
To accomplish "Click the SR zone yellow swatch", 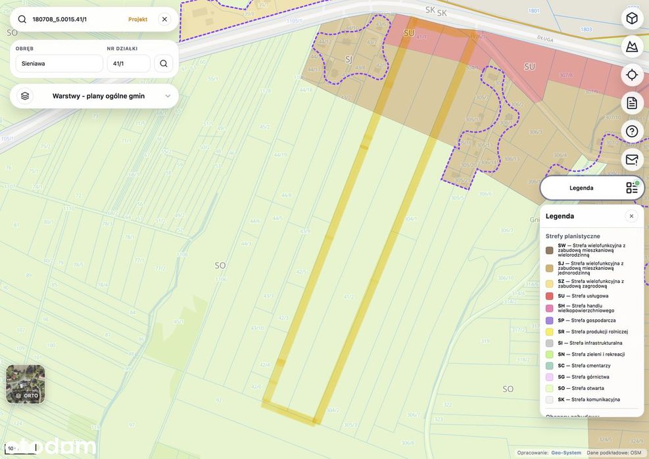I will pos(549,332).
